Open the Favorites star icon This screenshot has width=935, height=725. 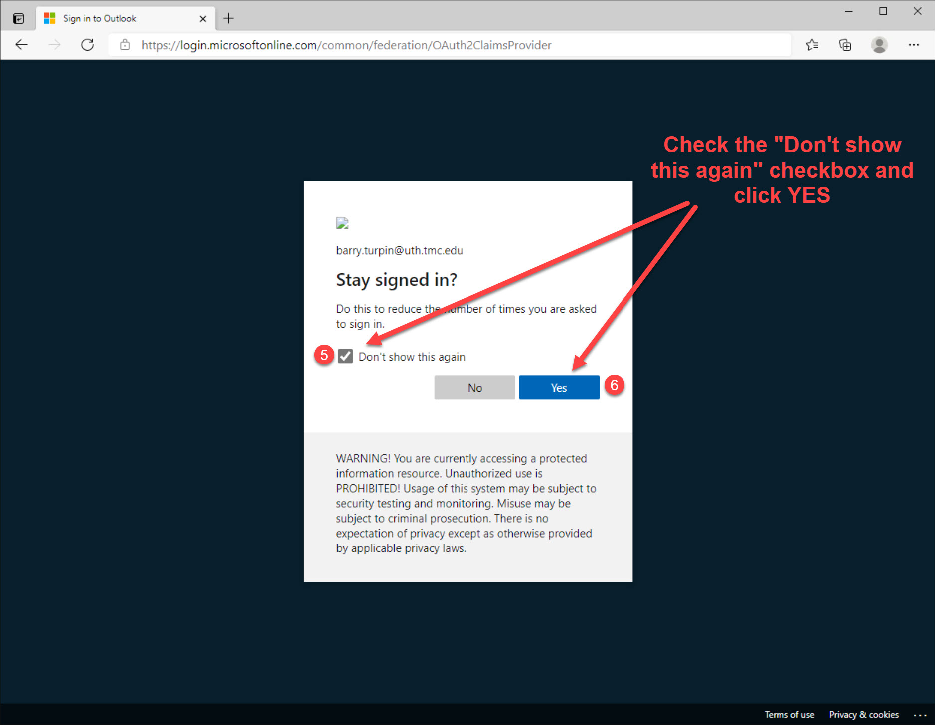click(x=812, y=45)
